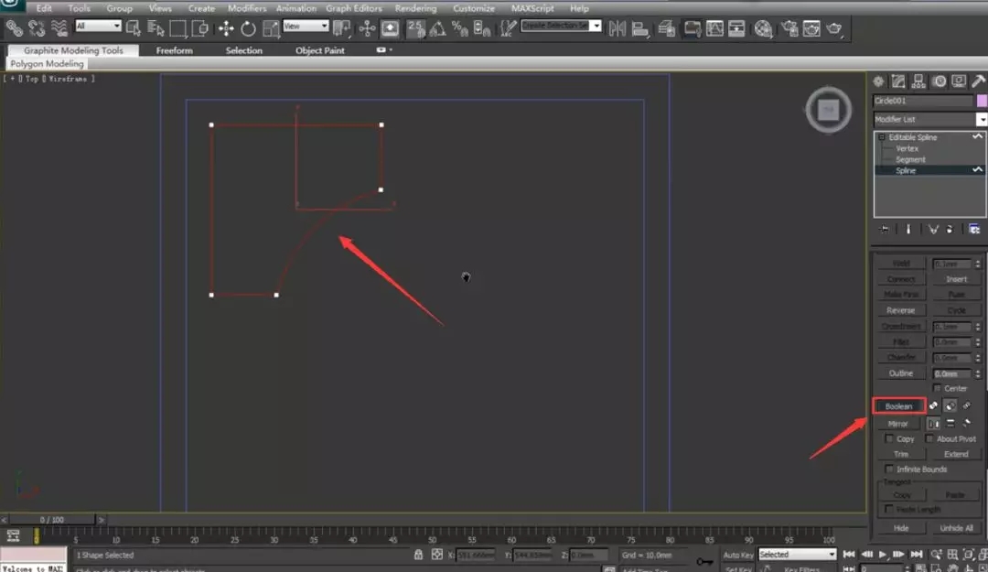
Task: Click the Extend button
Action: point(956,454)
